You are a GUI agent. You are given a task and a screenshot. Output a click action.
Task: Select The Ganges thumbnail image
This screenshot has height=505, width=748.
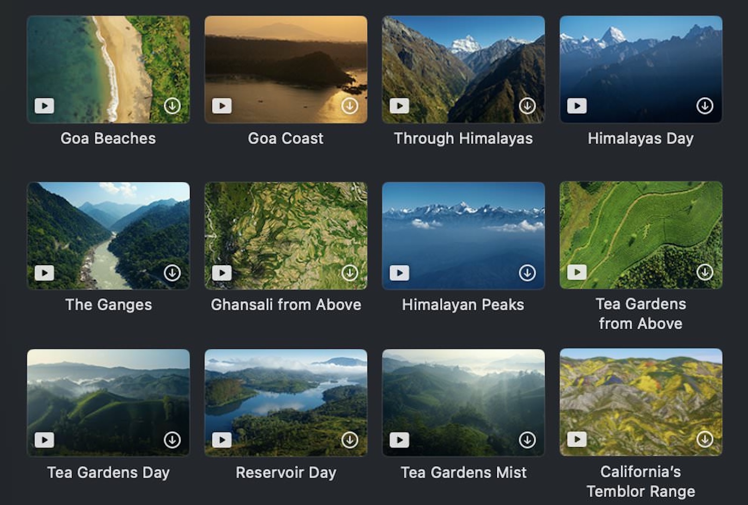108,236
